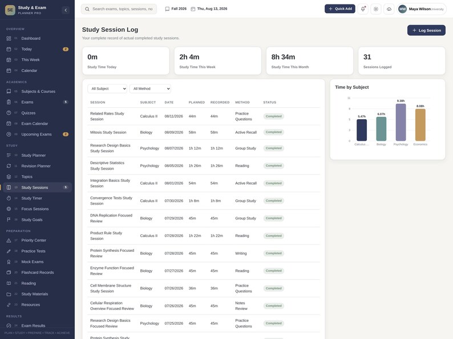The height and width of the screenshot is (339, 453).
Task: Click the Today calendar icon in sidebar
Action: tap(9, 49)
